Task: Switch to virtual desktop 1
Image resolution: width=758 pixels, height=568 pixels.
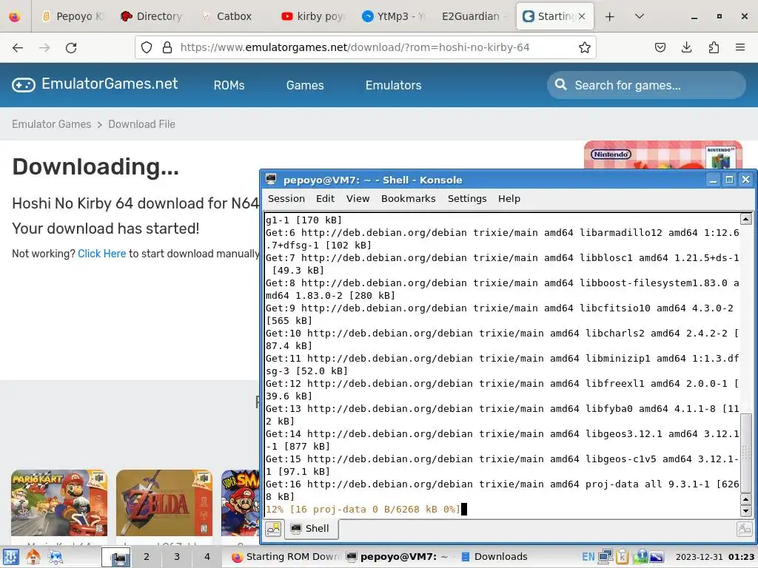Action: (x=116, y=557)
